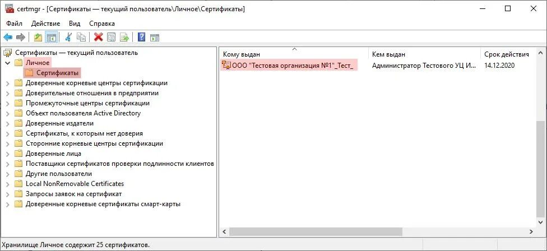Click up arrow of vertical scrollbar

[x=541, y=53]
